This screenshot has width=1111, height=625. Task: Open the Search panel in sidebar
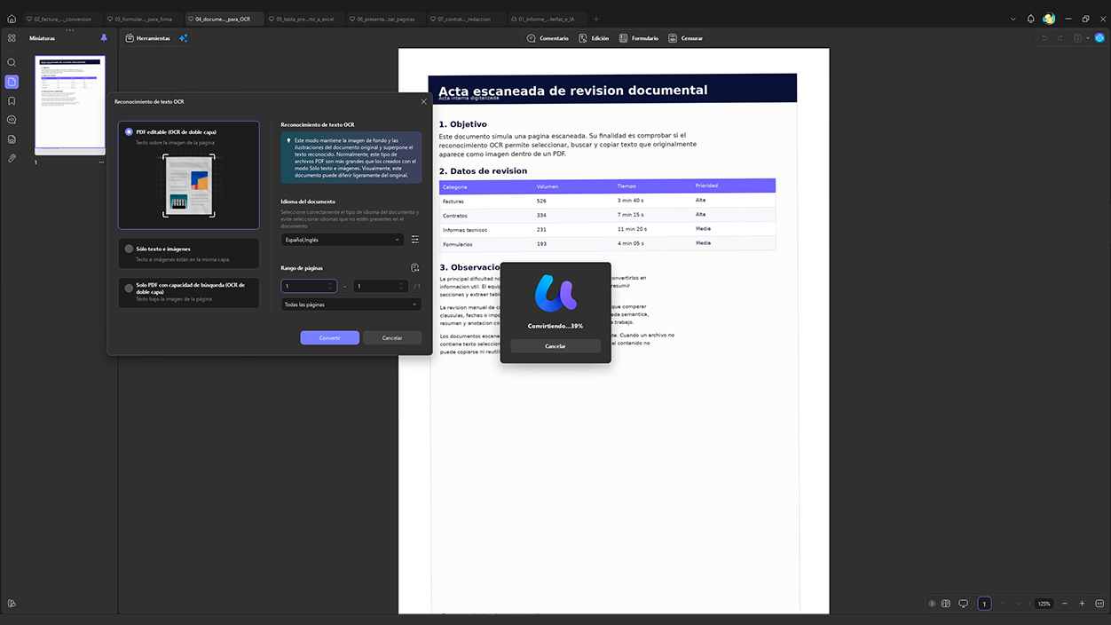[x=12, y=63]
